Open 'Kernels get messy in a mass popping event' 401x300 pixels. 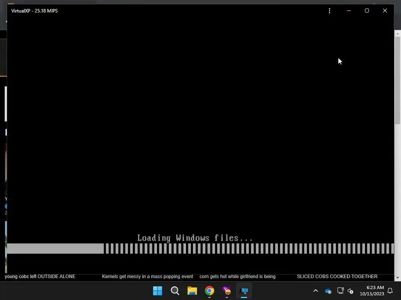point(148,277)
